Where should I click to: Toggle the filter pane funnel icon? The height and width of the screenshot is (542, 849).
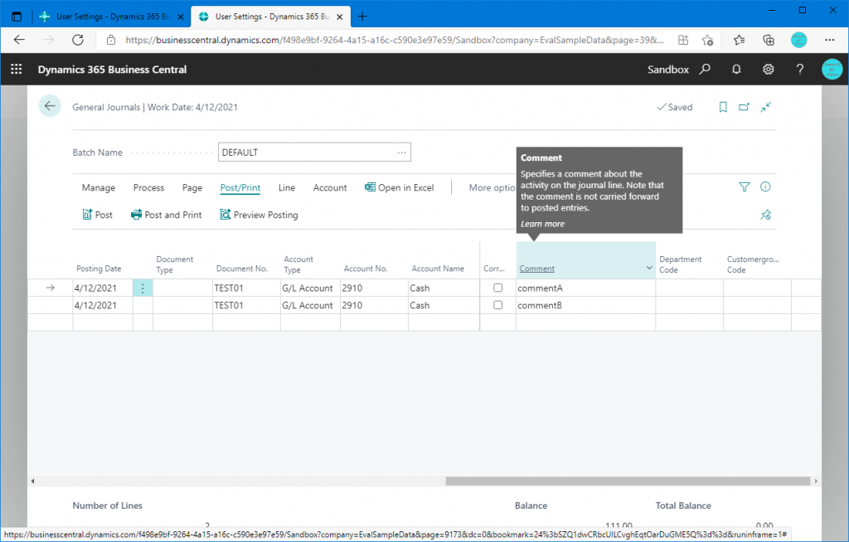coord(745,186)
